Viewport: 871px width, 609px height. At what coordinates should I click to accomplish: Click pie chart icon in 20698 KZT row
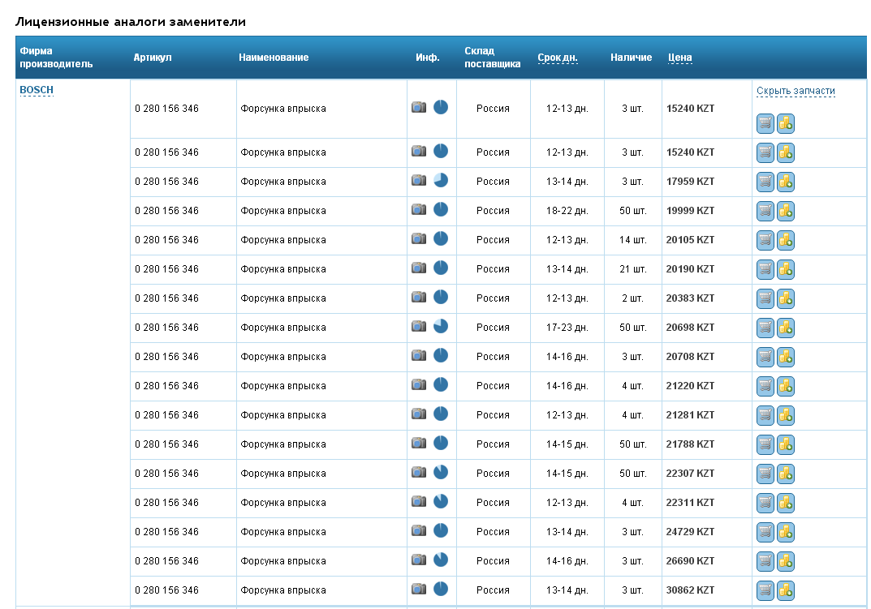441,326
